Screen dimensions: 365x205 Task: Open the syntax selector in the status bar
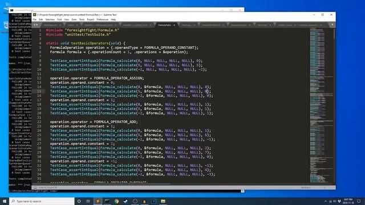[325, 187]
